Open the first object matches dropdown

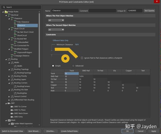tap(56, 20)
